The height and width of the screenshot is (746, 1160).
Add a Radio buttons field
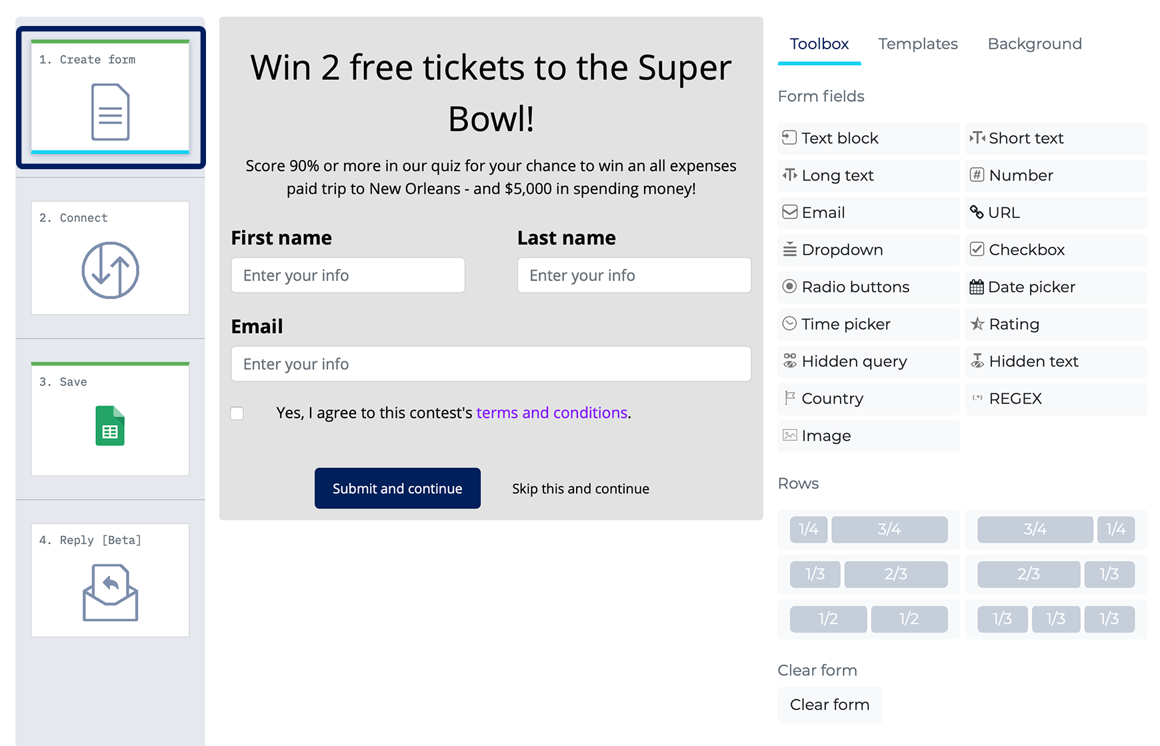[869, 287]
